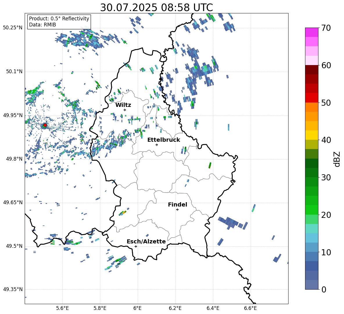This screenshot has width=344, height=314.
Task: Click 'Data: RMIB' legend text
Action: pyautogui.click(x=42, y=25)
